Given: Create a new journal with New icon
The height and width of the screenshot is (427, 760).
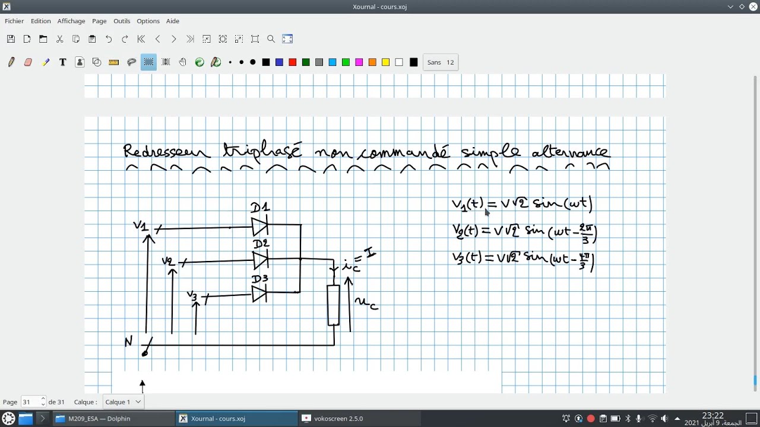Looking at the screenshot, I should (27, 39).
